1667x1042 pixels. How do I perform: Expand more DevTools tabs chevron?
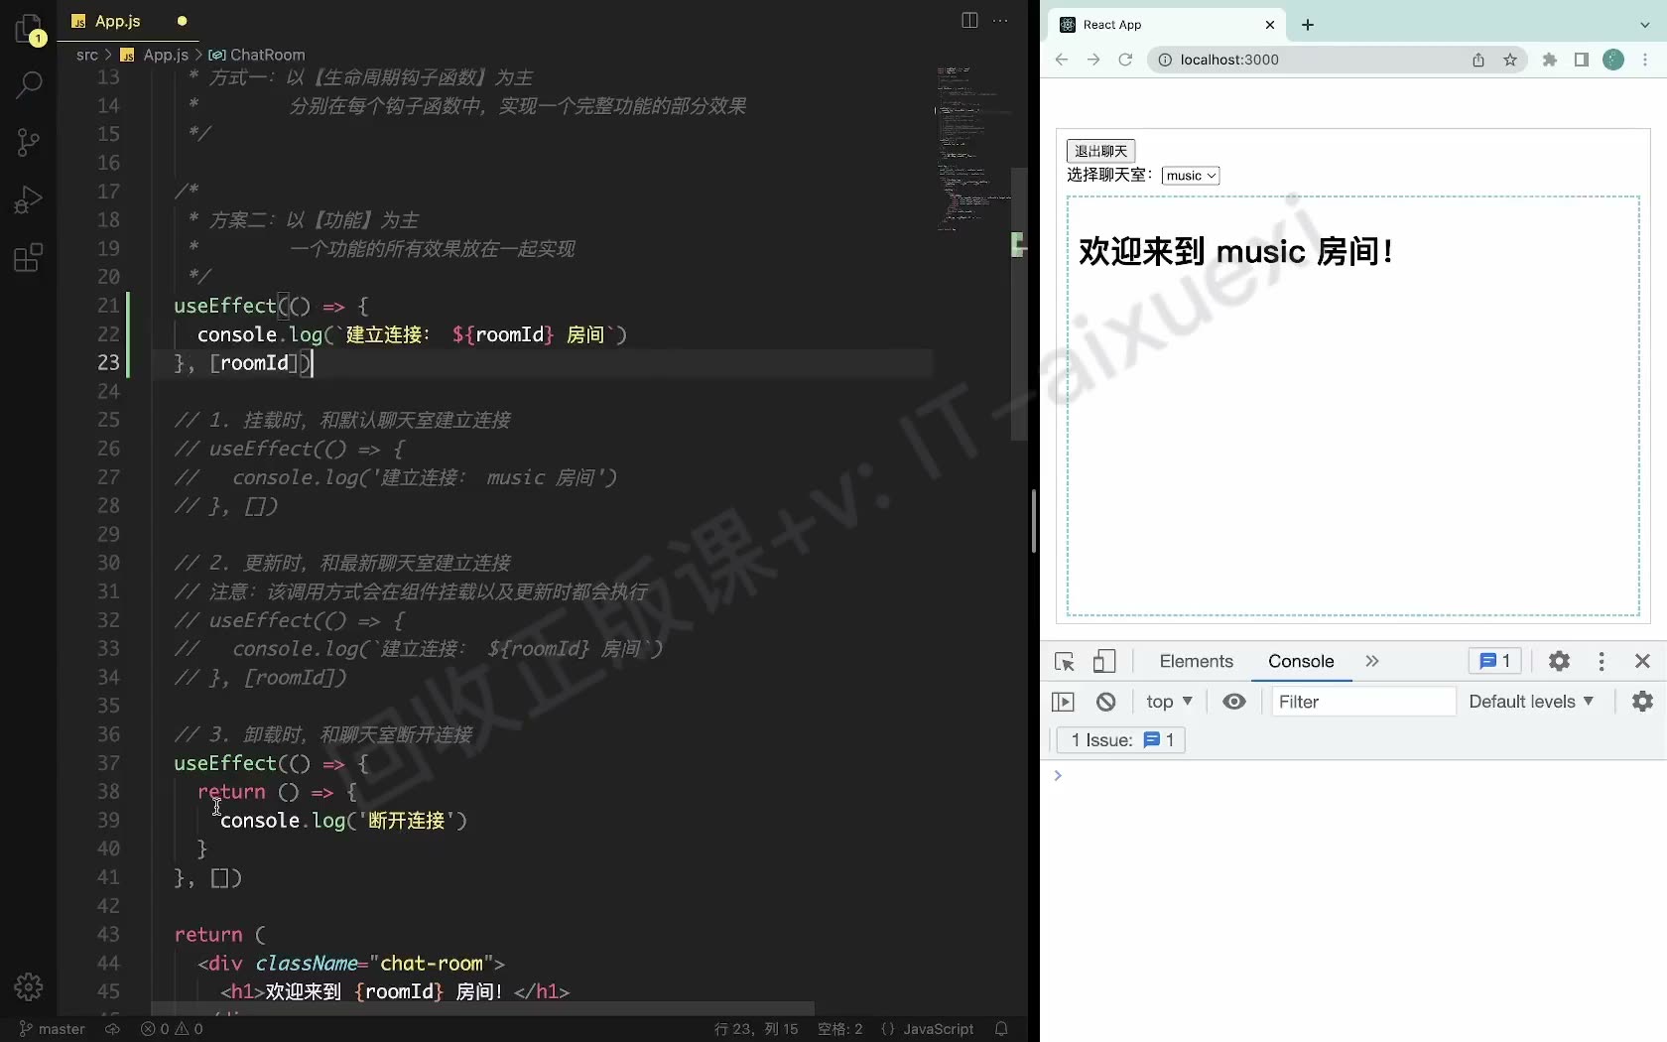pos(1372,661)
